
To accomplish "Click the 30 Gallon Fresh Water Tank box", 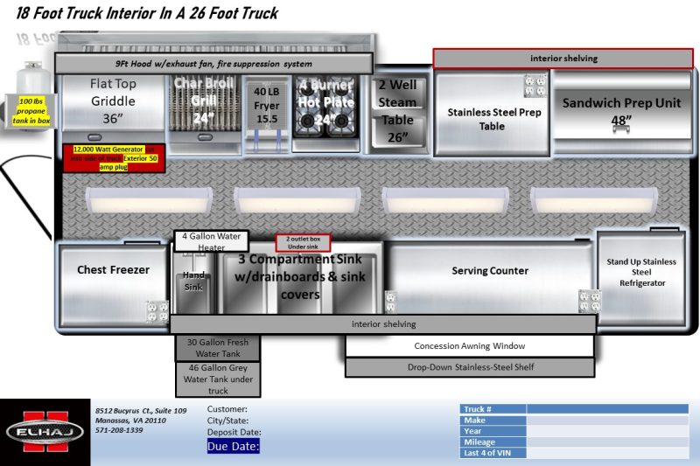I will (x=217, y=348).
